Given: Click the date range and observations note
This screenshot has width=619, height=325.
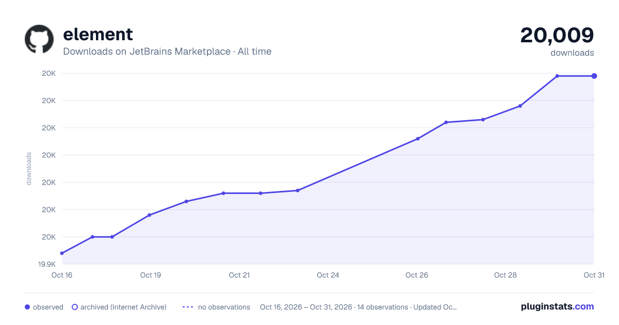Looking at the screenshot, I should 359,307.
